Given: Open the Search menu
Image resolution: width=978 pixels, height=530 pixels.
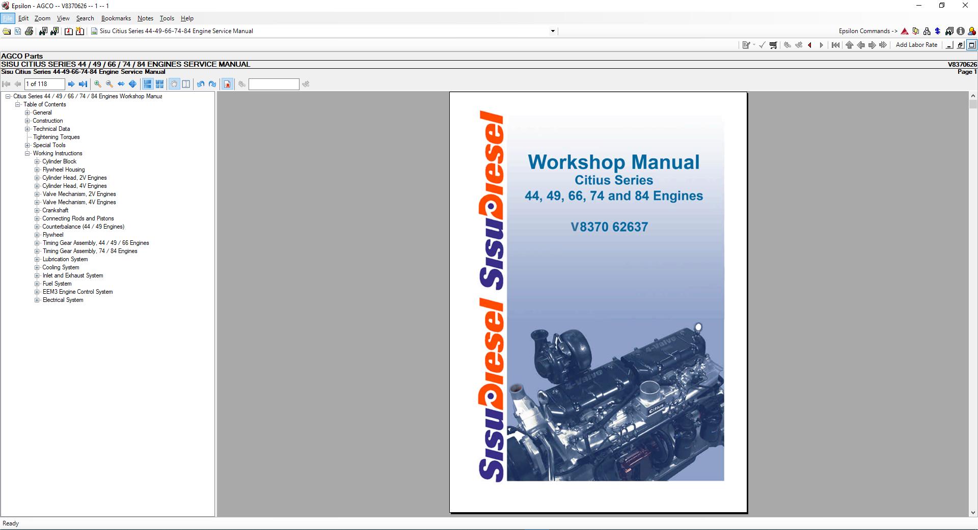Looking at the screenshot, I should pos(85,18).
